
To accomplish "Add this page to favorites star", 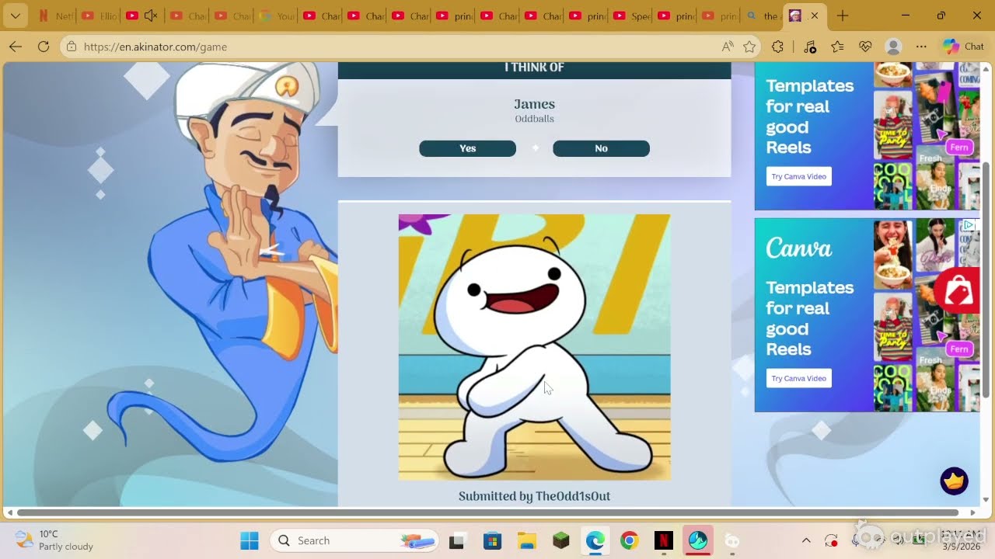I will click(x=749, y=47).
